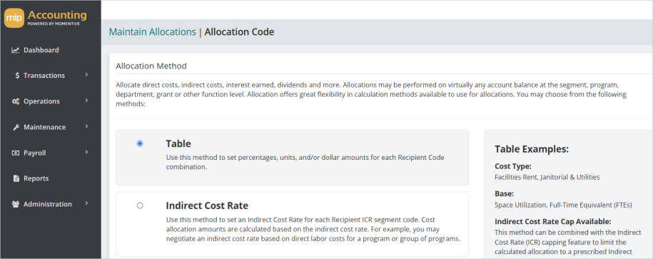Screen dimensions: 653x259
Task: Click the Reports document icon
Action: 16,178
